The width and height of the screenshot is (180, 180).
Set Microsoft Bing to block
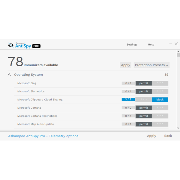160,83
